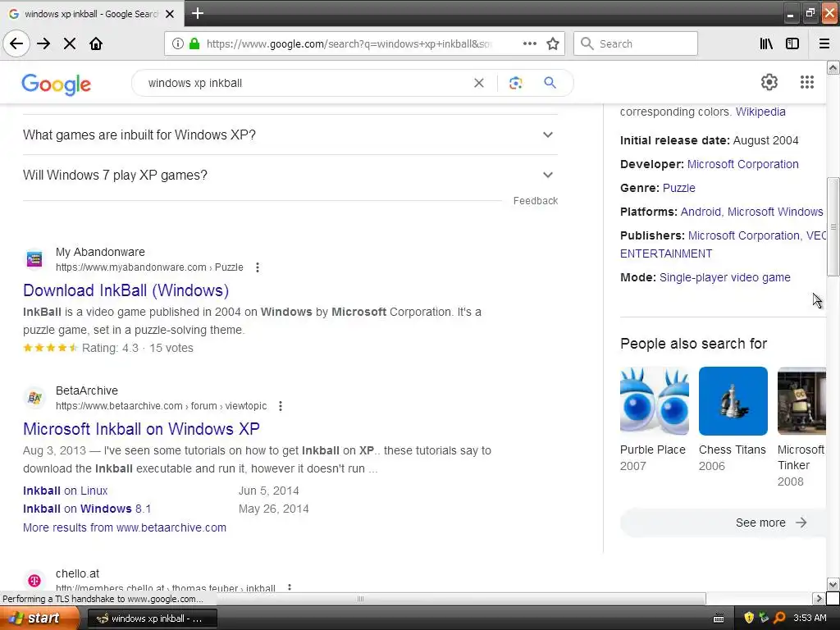Expand "Will Windows 7 play XP games?"

290,176
